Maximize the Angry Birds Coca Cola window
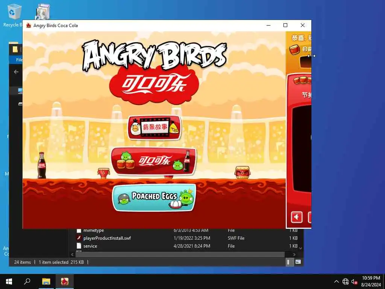385x289 pixels. pos(285,25)
